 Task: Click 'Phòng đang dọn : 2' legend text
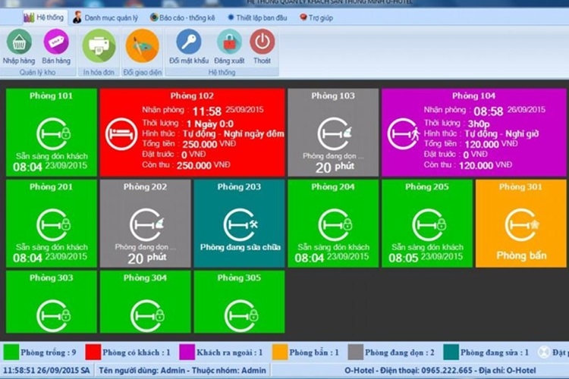(x=399, y=352)
